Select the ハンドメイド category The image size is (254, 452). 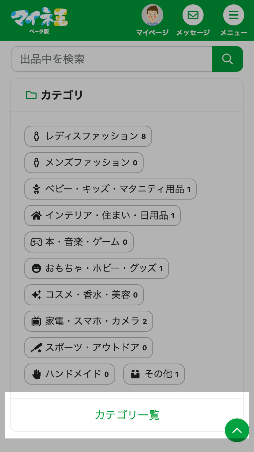(x=70, y=374)
